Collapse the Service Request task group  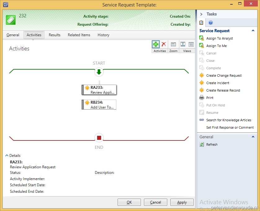click(253, 31)
